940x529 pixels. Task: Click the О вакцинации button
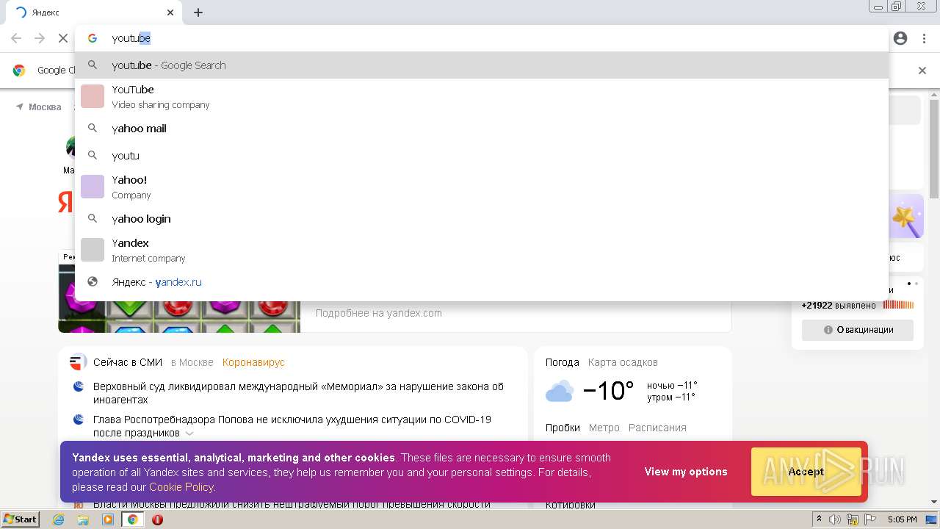click(858, 330)
